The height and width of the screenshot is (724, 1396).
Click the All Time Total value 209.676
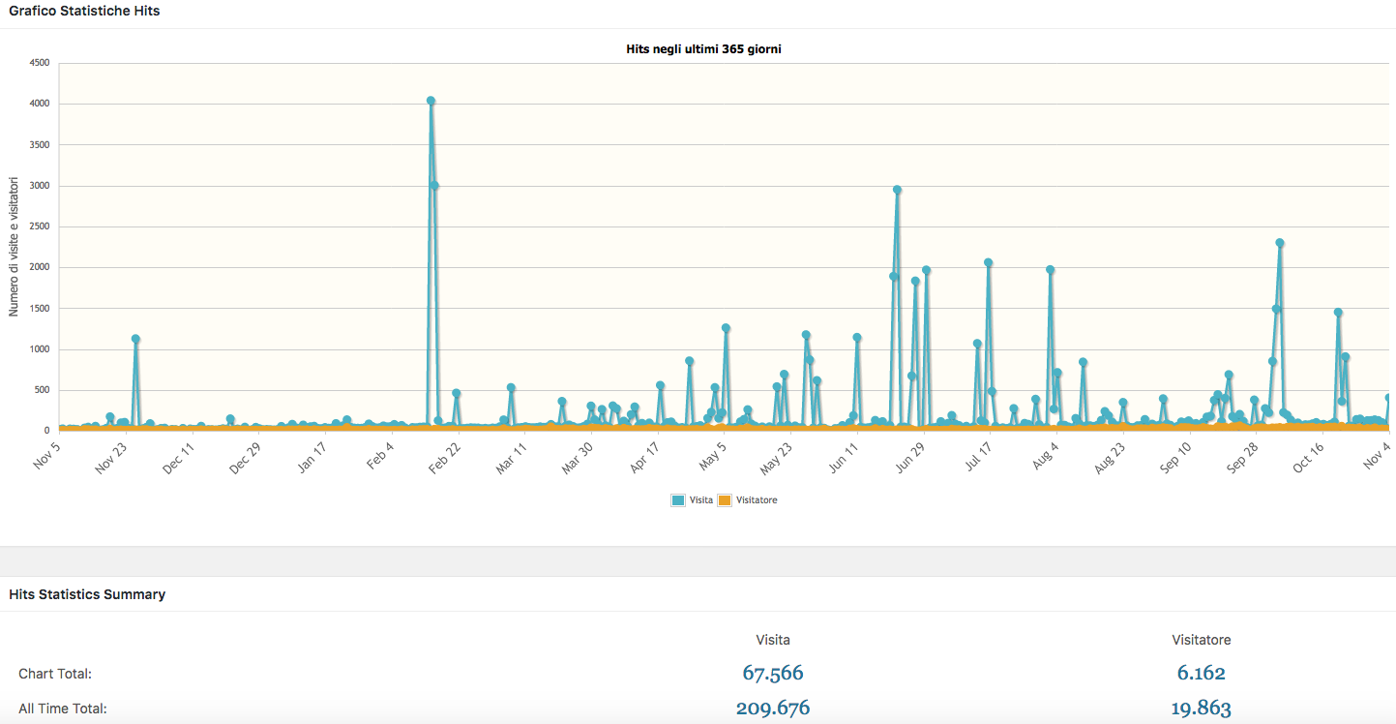coord(772,708)
